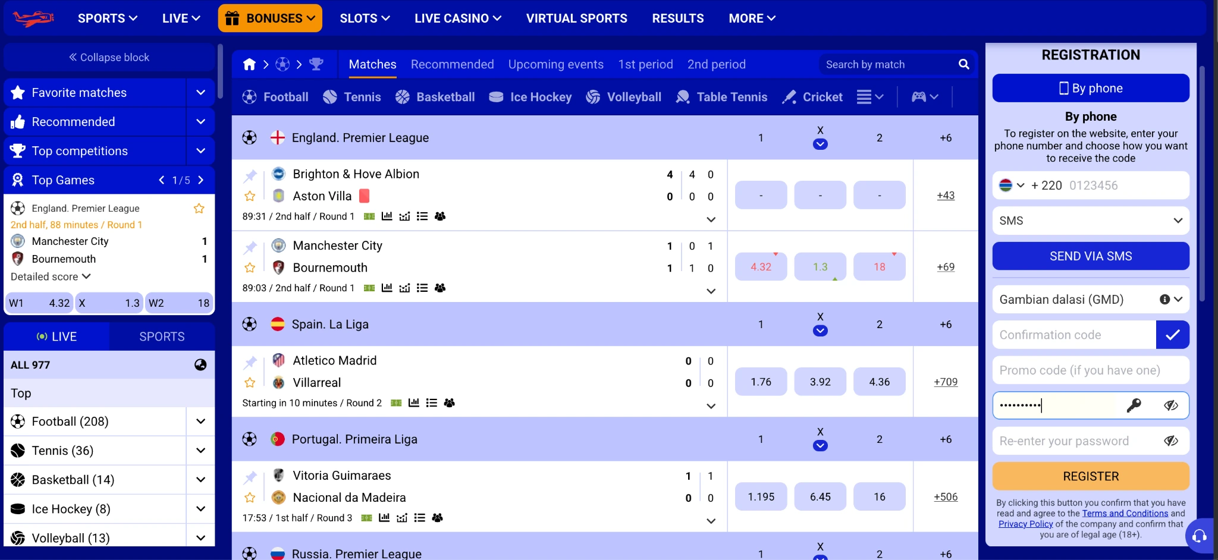Click the left sidebar scrollbar
This screenshot has height=560, width=1218.
pyautogui.click(x=220, y=71)
